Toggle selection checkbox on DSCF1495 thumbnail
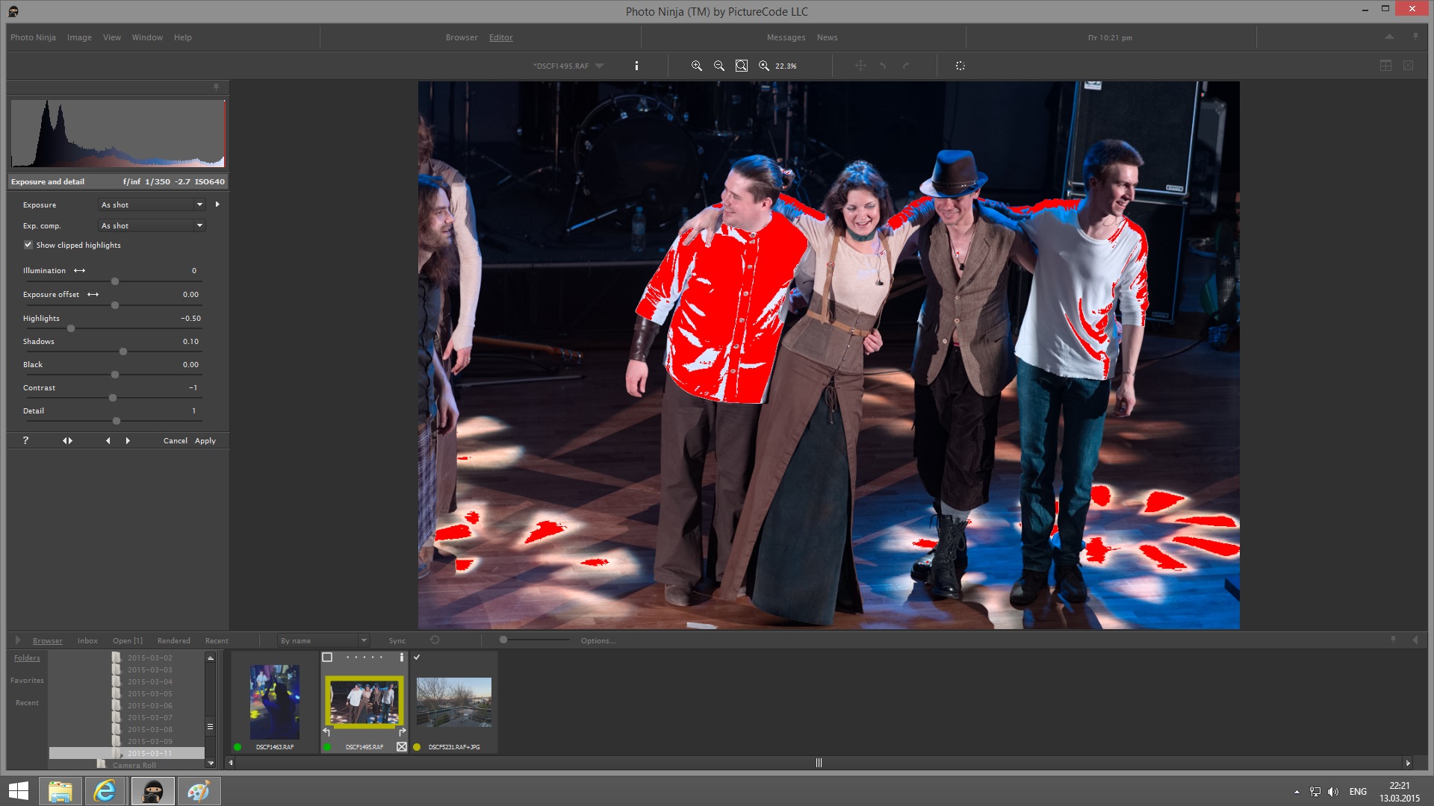 coord(327,657)
